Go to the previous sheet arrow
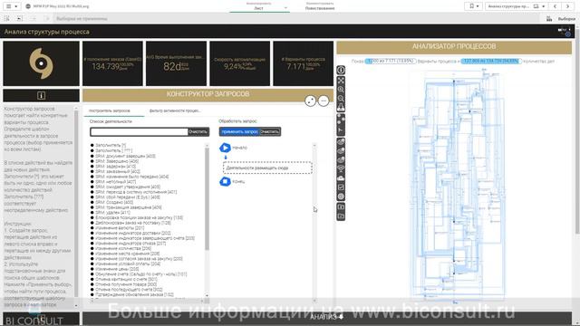 [x=555, y=6]
